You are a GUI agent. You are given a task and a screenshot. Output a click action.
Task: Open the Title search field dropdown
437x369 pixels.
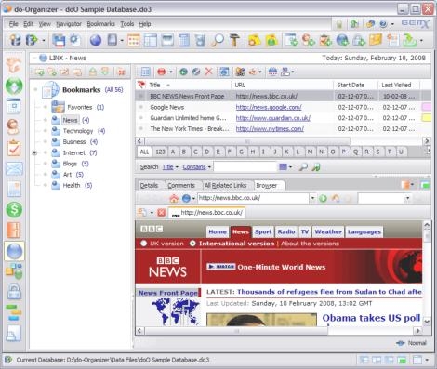pyautogui.click(x=170, y=167)
